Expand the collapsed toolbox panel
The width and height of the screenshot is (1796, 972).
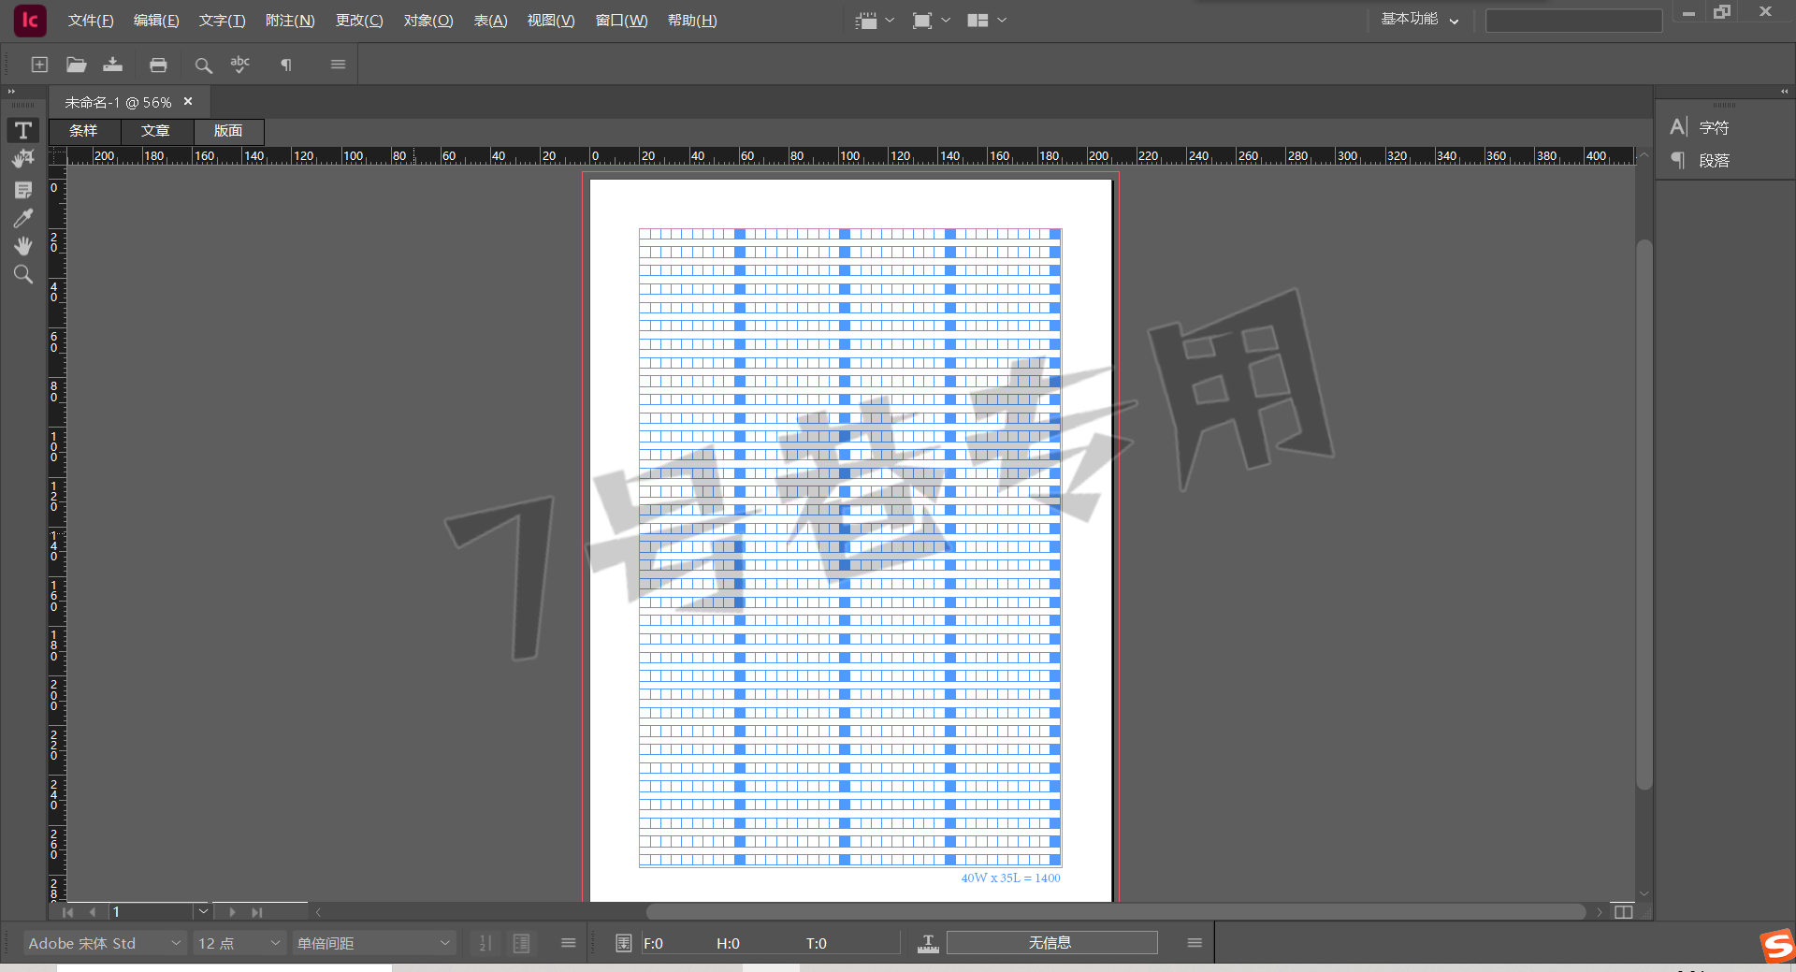11,91
